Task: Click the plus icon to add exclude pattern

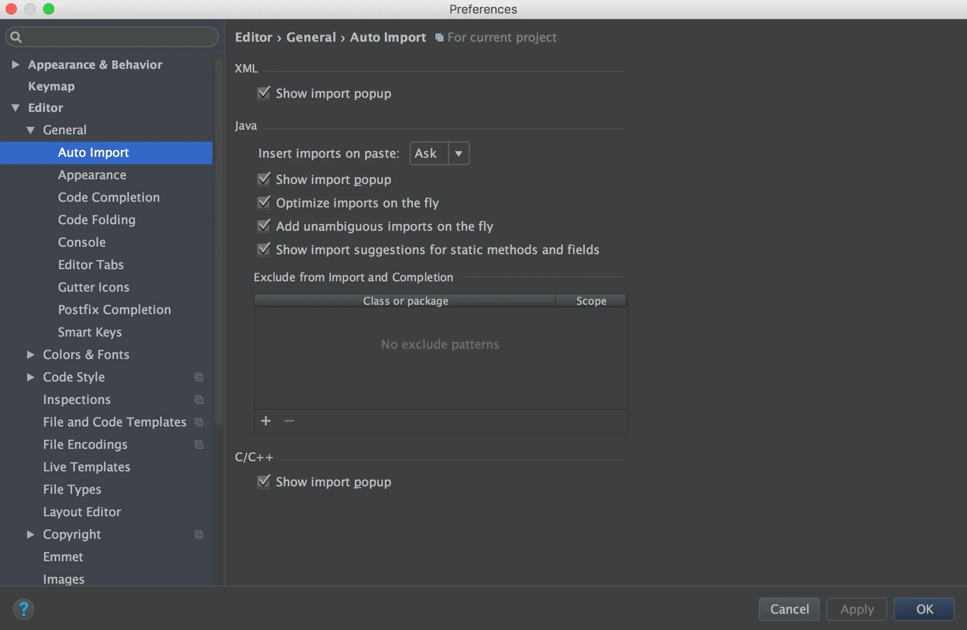Action: 266,421
